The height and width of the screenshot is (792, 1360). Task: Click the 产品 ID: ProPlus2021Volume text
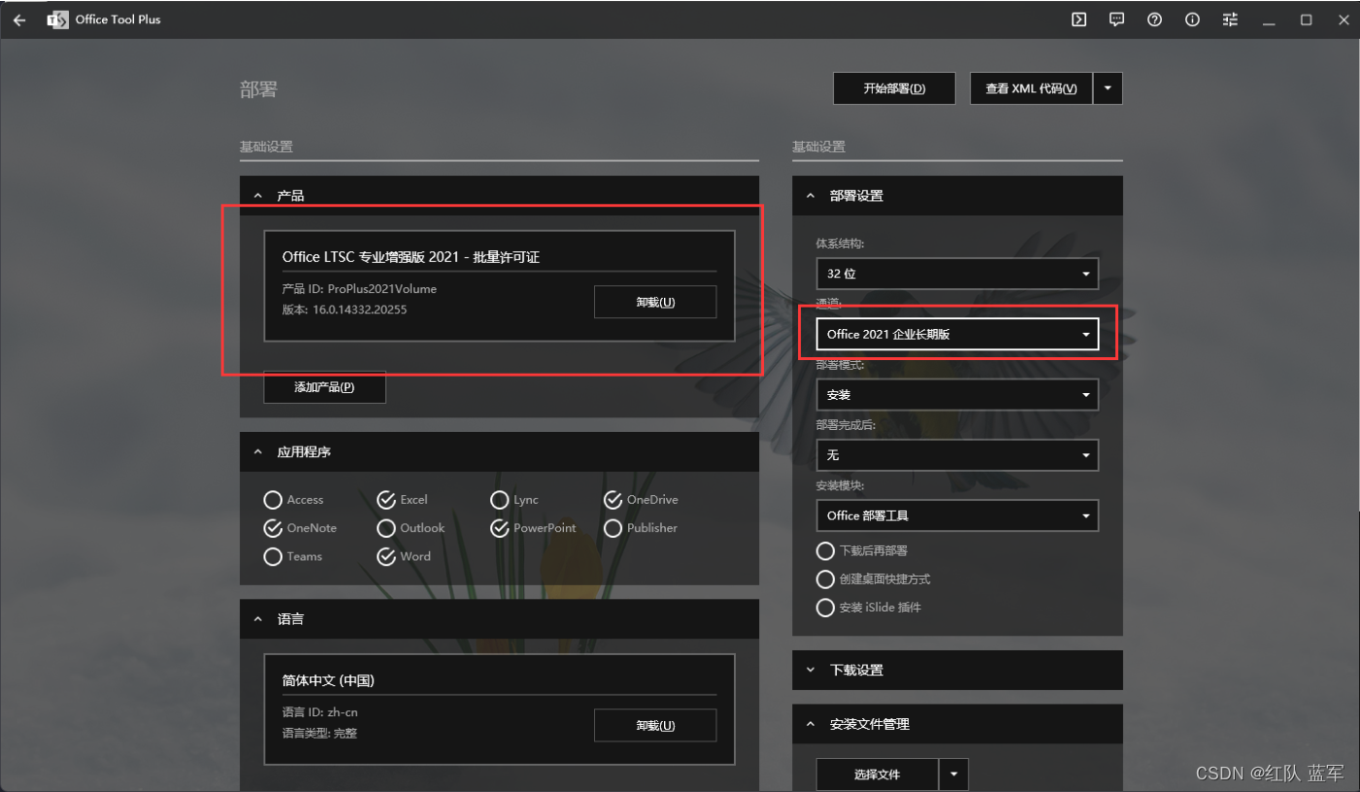click(x=359, y=289)
